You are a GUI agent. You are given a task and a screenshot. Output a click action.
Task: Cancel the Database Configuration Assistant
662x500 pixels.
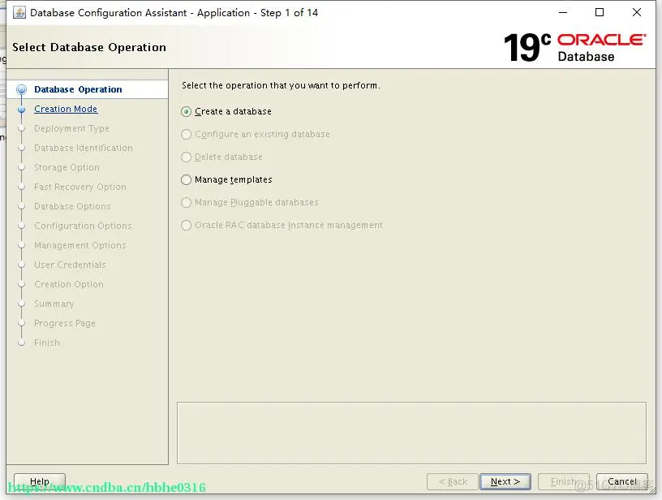point(622,481)
